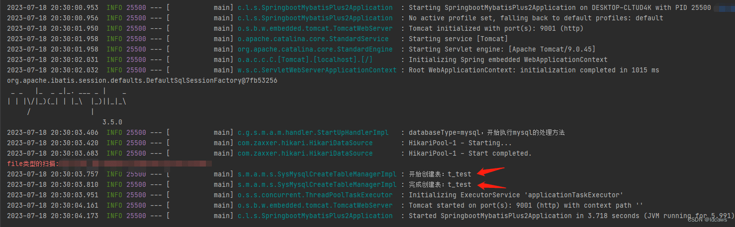Image resolution: width=735 pixels, height=227 pixels.
Task: Click the 2023-07-18 20:30:00.953 timestamp
Action: tap(53, 8)
